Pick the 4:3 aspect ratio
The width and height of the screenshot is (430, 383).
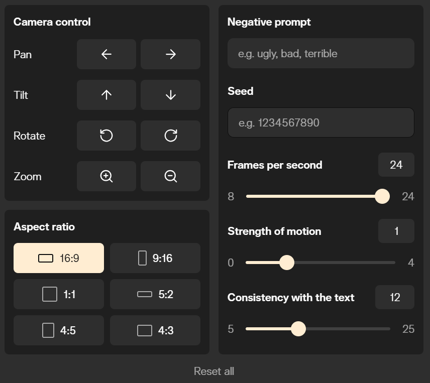(x=155, y=330)
